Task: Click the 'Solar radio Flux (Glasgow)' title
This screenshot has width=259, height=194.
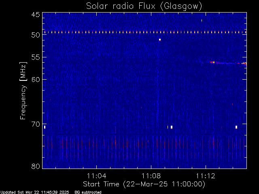Action: [x=144, y=6]
